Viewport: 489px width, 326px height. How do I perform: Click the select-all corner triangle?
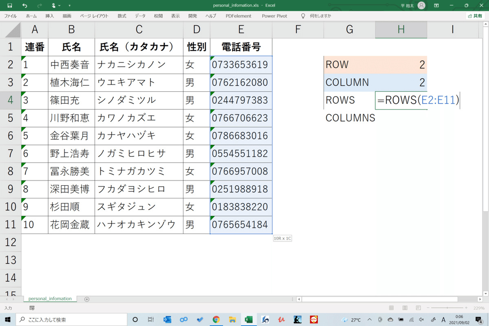tap(11, 29)
